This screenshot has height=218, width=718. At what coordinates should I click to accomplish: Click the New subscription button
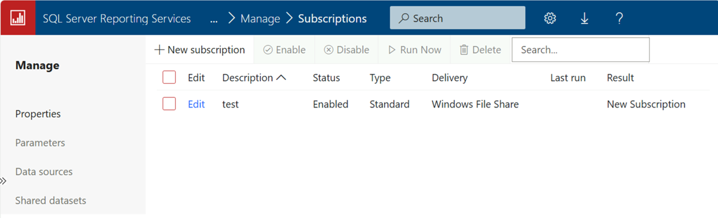pos(199,50)
